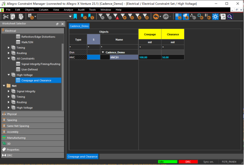Screen dimensions: 244x165
Task: Expand the Electrical Routing tree node
Action: (8, 53)
